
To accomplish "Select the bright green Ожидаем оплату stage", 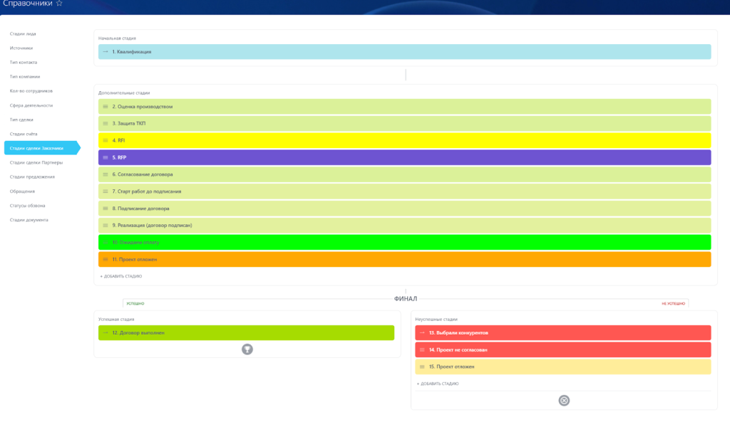I will pos(404,243).
